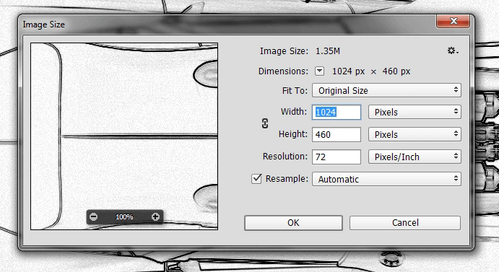Screen dimensions: 499x272
Task: Close the Image Size dialog
Action: tap(454, 22)
